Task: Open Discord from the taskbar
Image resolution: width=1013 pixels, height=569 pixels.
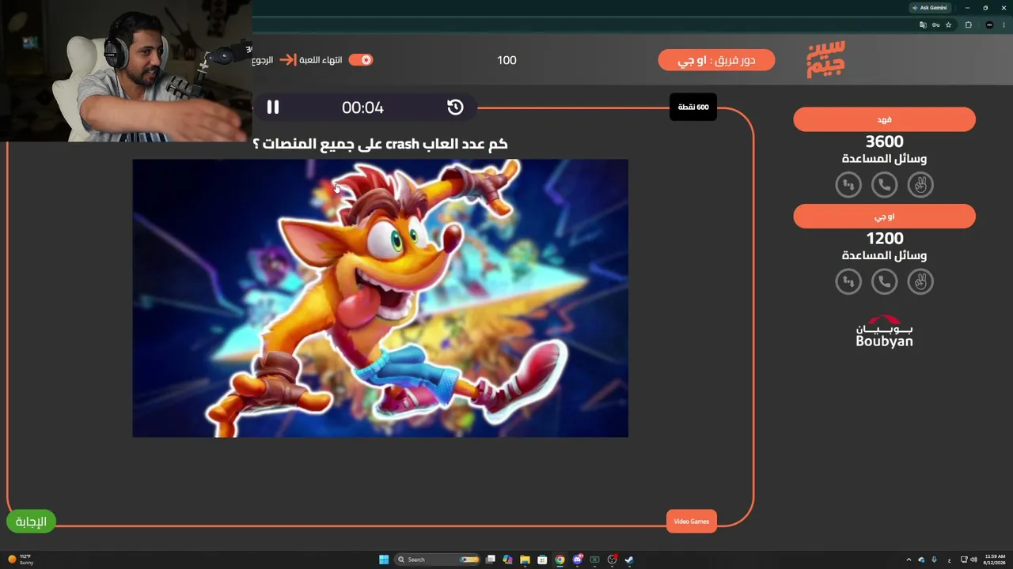Action: tap(578, 560)
